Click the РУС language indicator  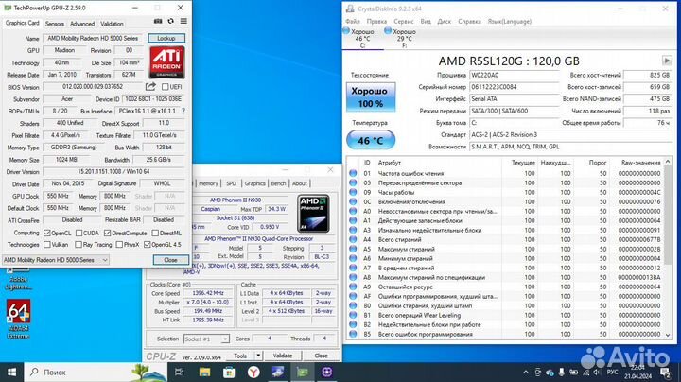612,373
